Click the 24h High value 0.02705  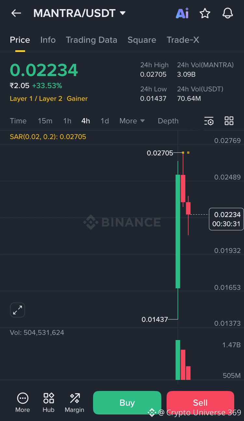pyautogui.click(x=153, y=74)
